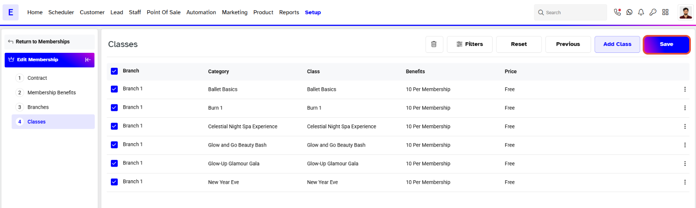Open the phone calls icon
696x208 pixels.
pos(617,12)
